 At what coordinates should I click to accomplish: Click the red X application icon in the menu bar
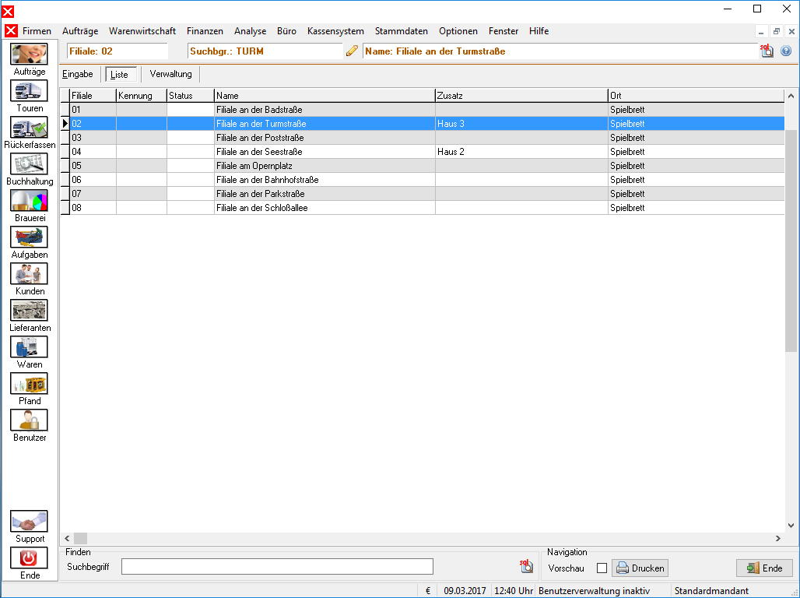tap(11, 31)
